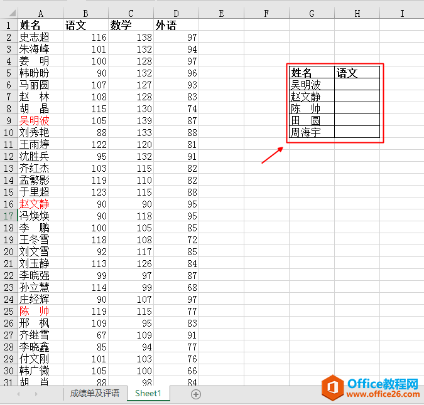Click 语文 score 116 for 史志超
The image size is (424, 405).
(x=85, y=37)
